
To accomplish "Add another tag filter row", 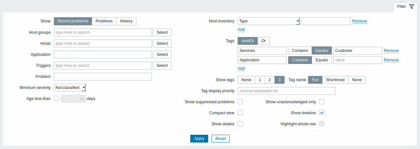I will (241, 68).
